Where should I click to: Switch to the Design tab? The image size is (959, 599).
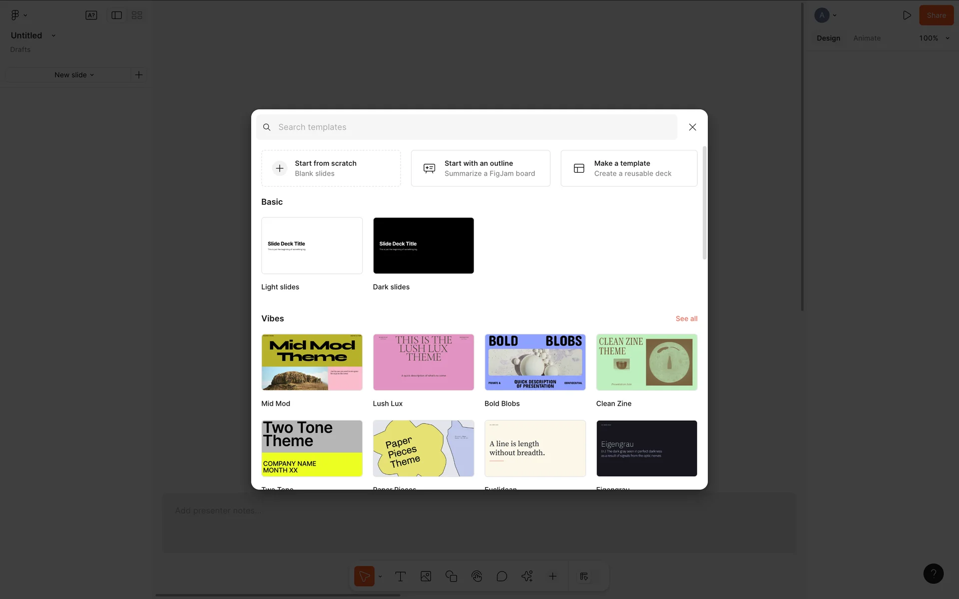tap(828, 38)
